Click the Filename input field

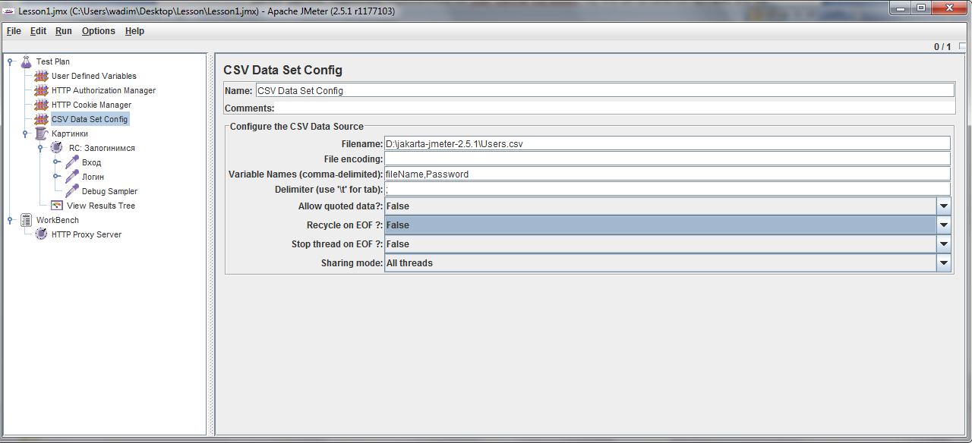click(667, 143)
